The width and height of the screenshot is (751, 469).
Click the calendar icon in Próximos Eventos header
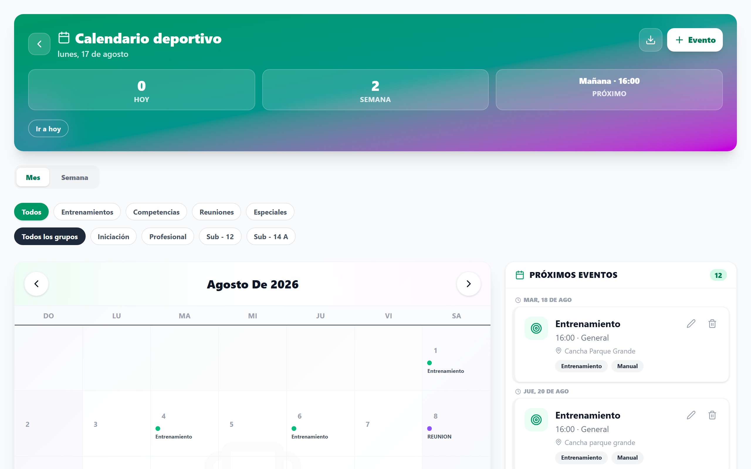pos(520,275)
